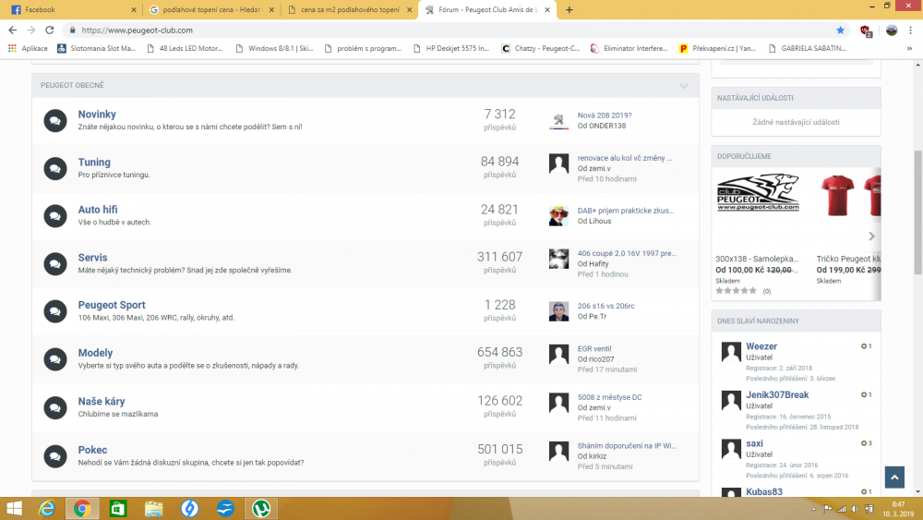Viewport: 923px width, 520px height.
Task: Reload the page with the refresh icon
Action: point(50,30)
